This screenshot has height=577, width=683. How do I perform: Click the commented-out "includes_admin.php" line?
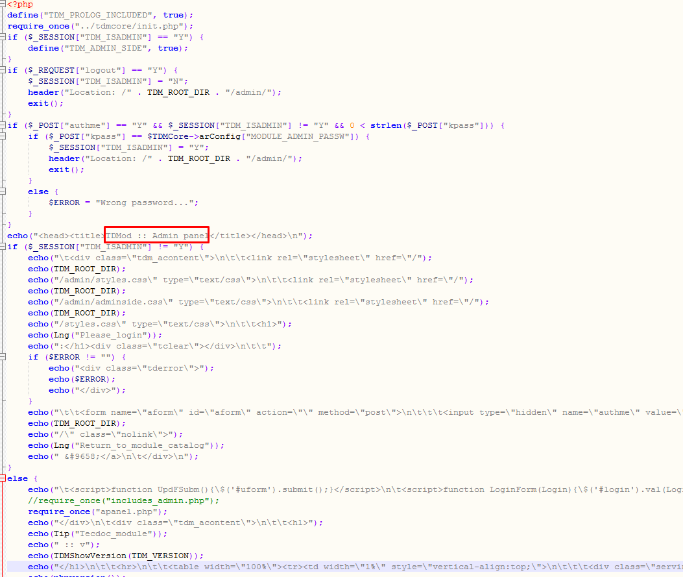click(x=123, y=500)
